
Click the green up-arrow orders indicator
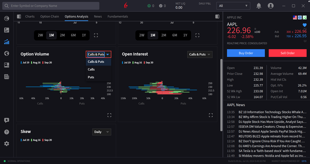coord(149,6)
